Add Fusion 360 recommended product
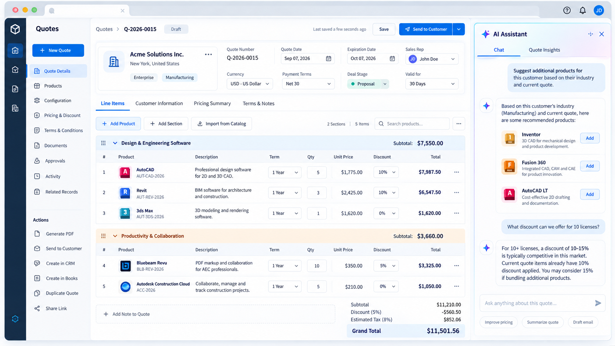The image size is (615, 346). point(590,166)
